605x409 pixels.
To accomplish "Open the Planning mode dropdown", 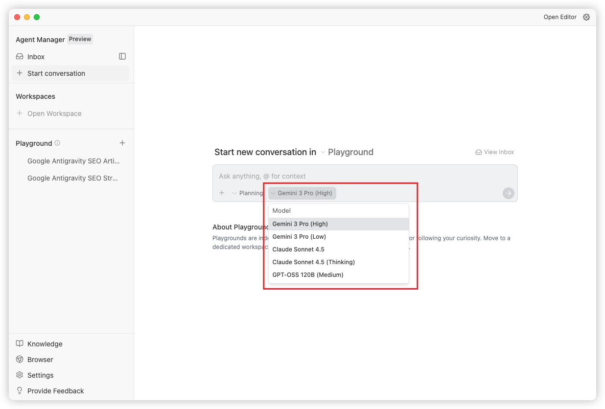I will point(247,193).
